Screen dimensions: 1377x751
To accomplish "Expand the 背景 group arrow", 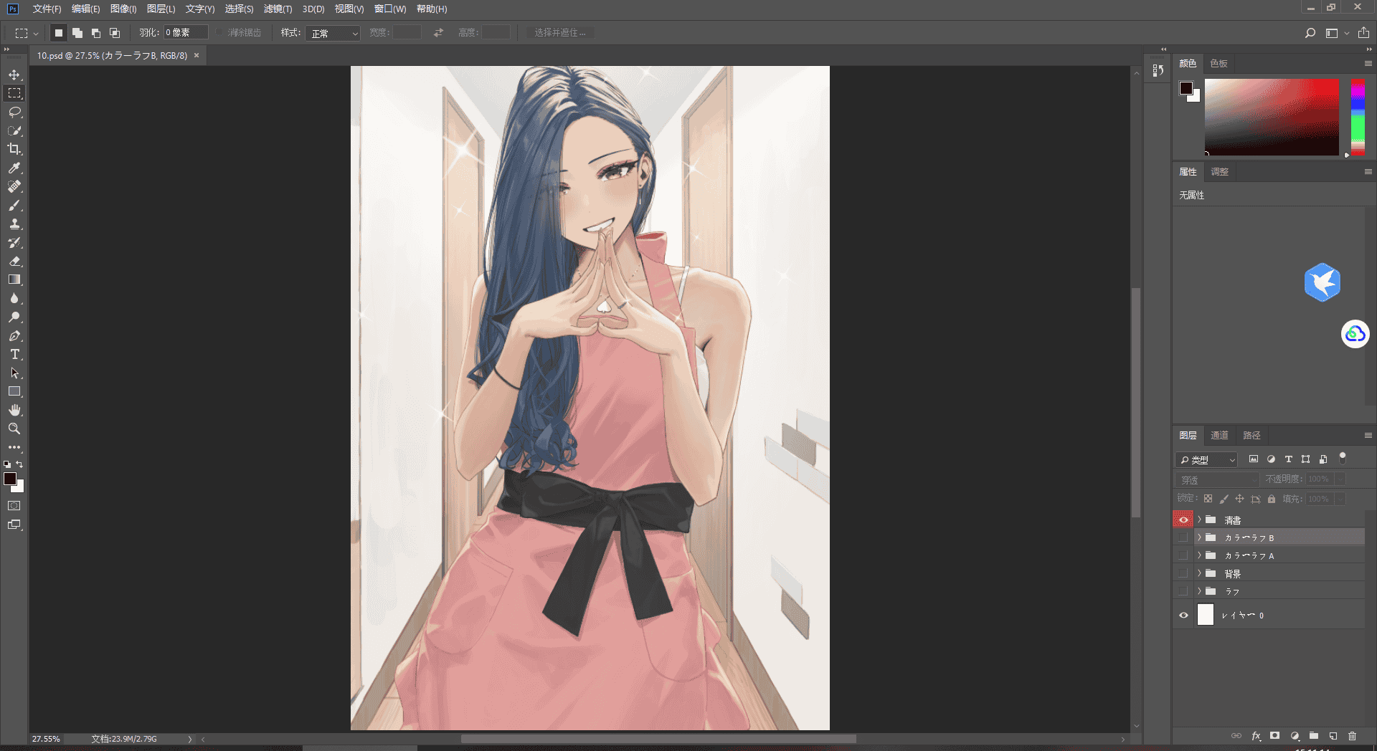I will coord(1199,573).
